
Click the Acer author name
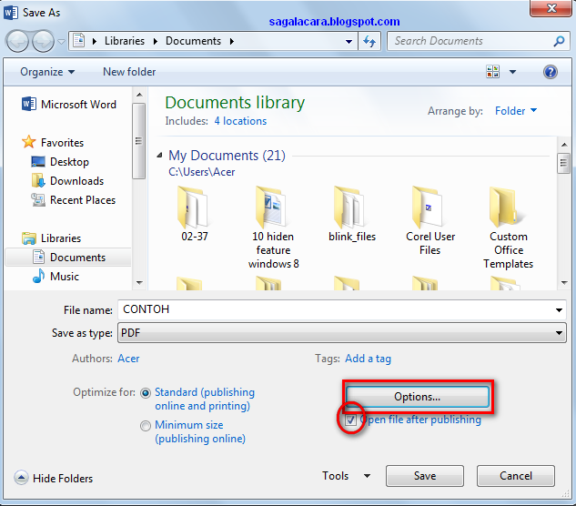[128, 359]
